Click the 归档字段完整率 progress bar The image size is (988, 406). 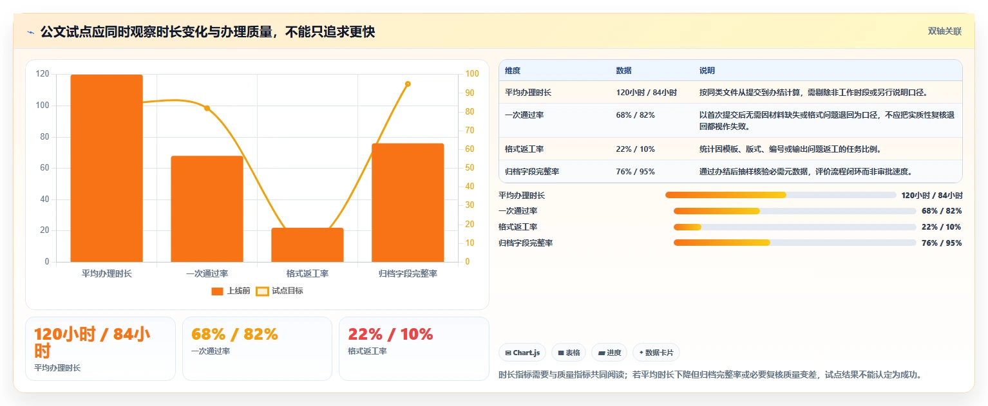[x=795, y=243]
